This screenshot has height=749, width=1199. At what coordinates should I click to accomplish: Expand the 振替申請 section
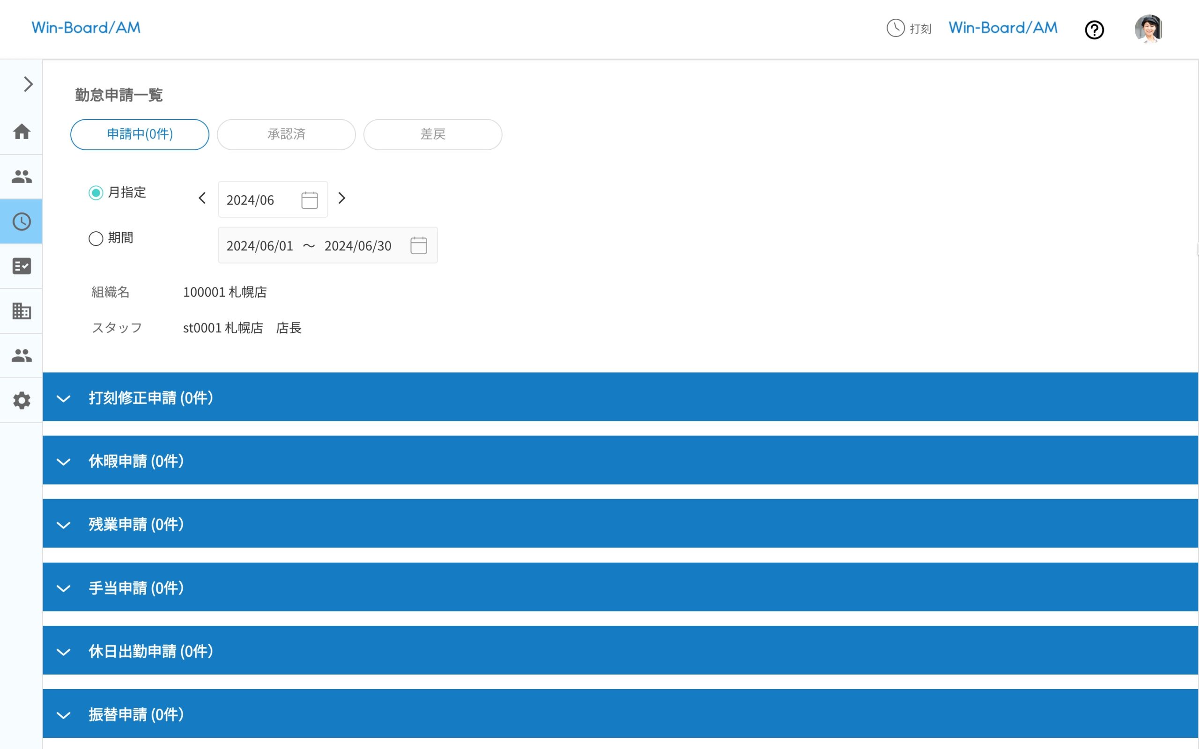63,715
